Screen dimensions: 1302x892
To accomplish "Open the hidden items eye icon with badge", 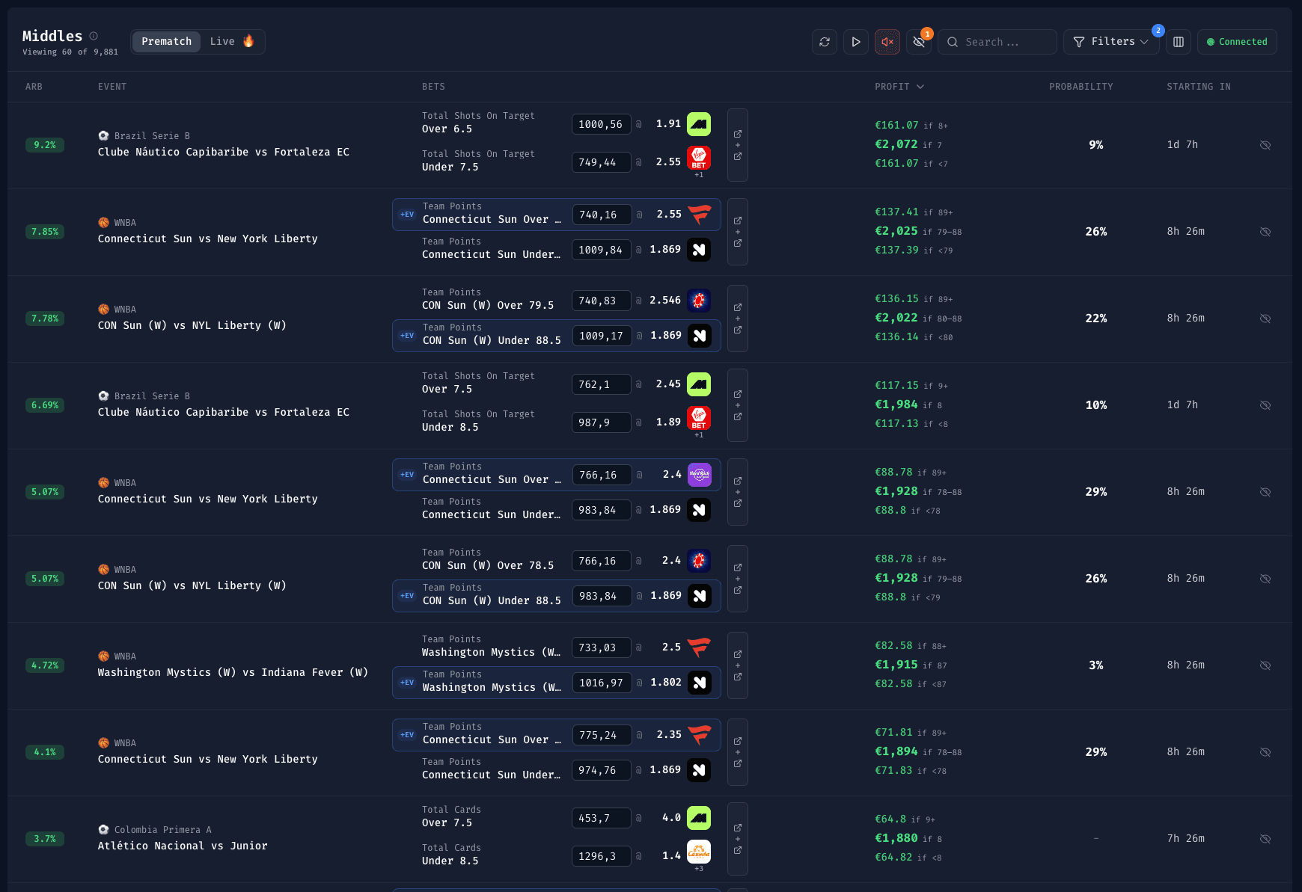I will click(919, 42).
